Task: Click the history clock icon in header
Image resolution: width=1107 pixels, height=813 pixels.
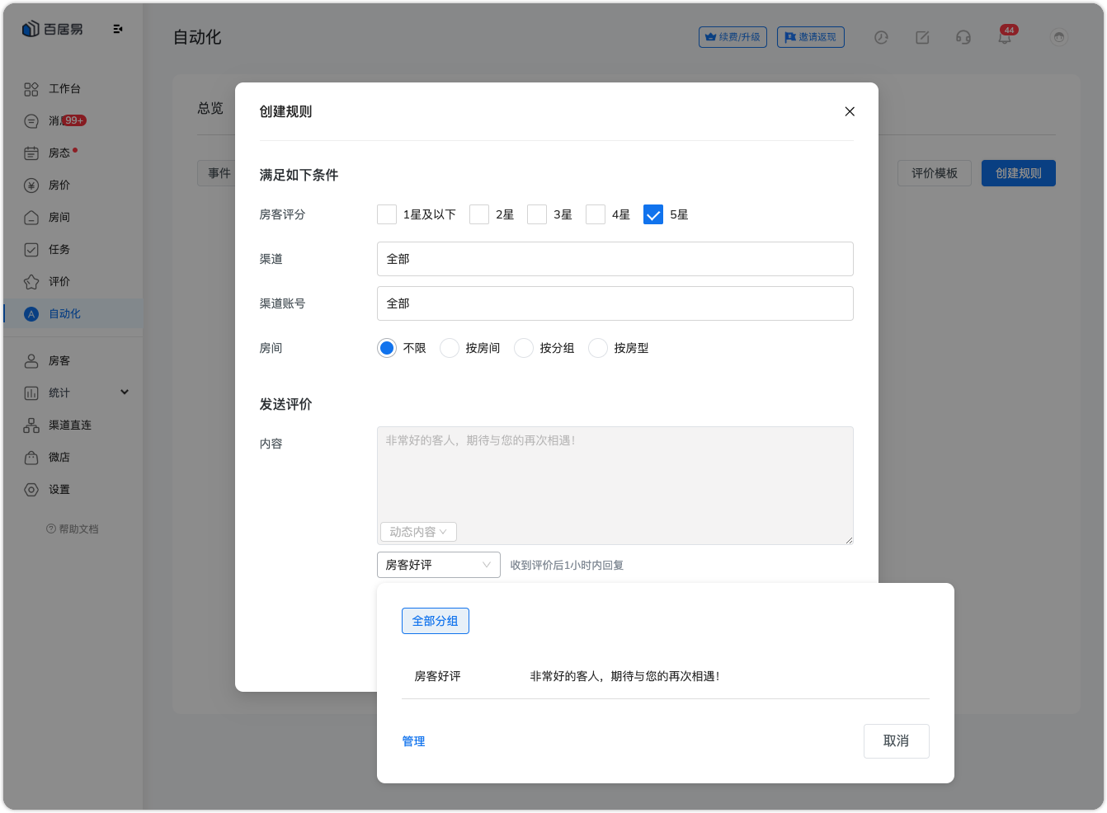Action: pyautogui.click(x=881, y=37)
